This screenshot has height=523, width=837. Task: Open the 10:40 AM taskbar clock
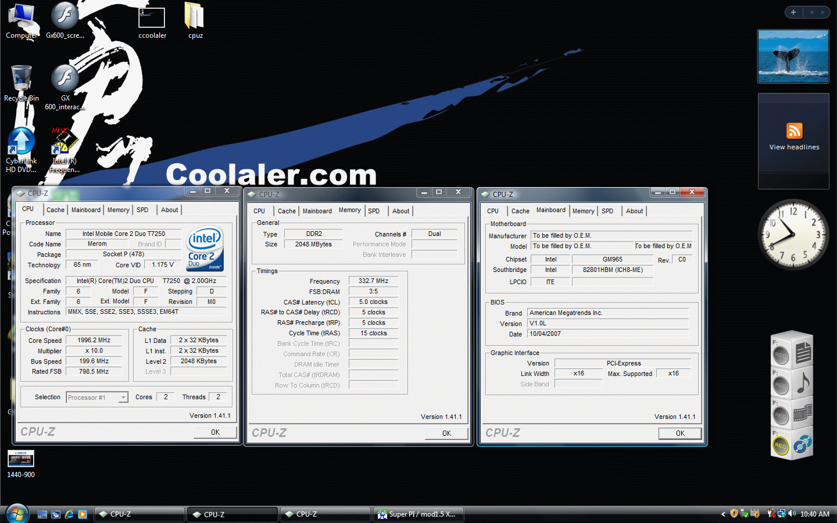[x=815, y=514]
